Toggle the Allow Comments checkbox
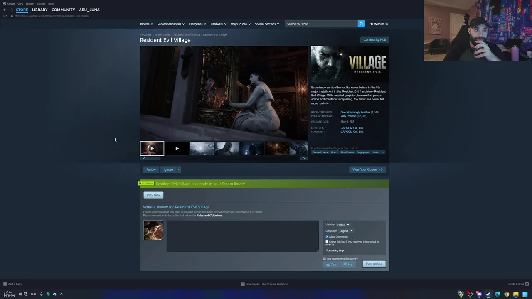Screen dimensions: 532x299 click(x=327, y=237)
